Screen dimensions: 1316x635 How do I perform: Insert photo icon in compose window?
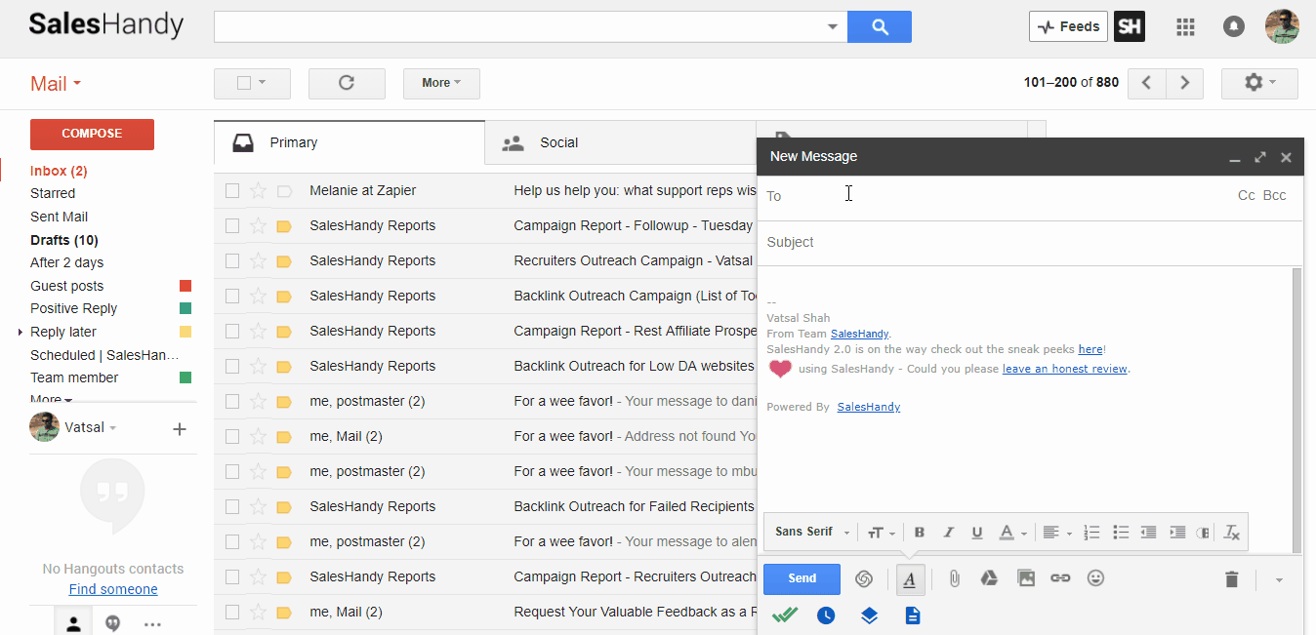(1026, 578)
